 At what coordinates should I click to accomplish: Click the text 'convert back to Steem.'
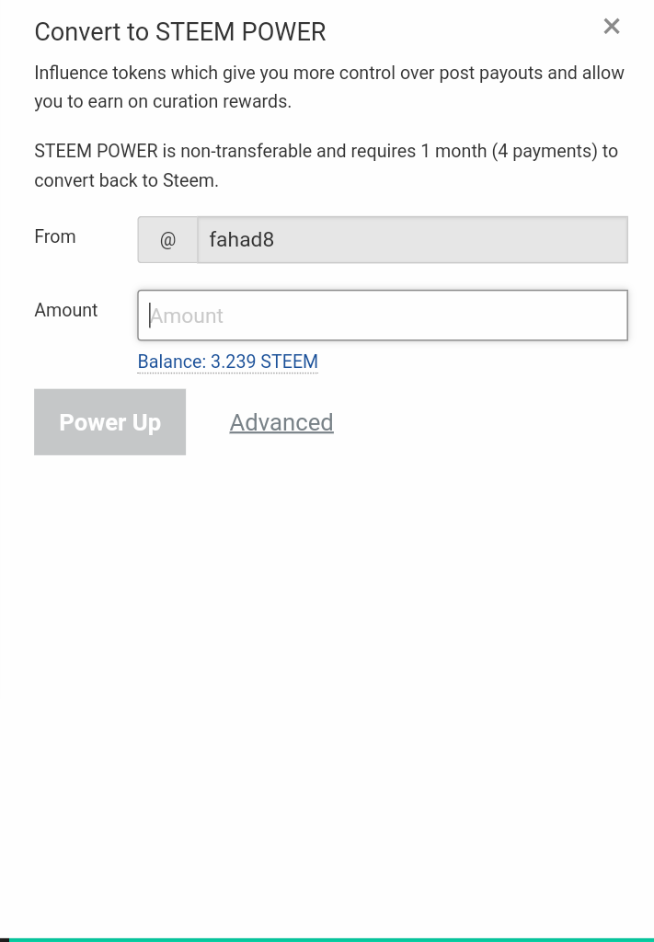click(126, 180)
